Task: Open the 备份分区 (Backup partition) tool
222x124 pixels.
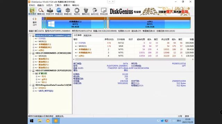Action: [x=95, y=11]
